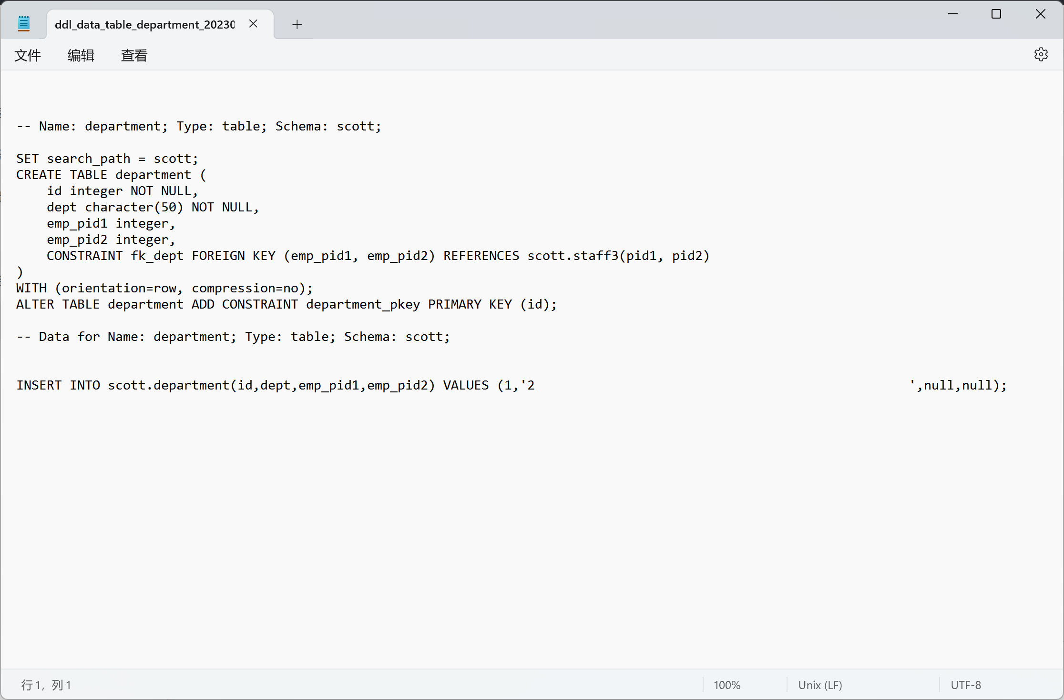The image size is (1064, 700).
Task: Place cursor in CREATE TABLE department line
Action: [x=111, y=175]
